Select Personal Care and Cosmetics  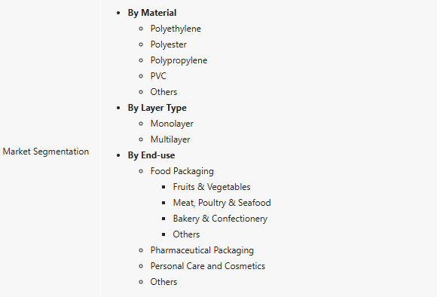click(x=208, y=266)
